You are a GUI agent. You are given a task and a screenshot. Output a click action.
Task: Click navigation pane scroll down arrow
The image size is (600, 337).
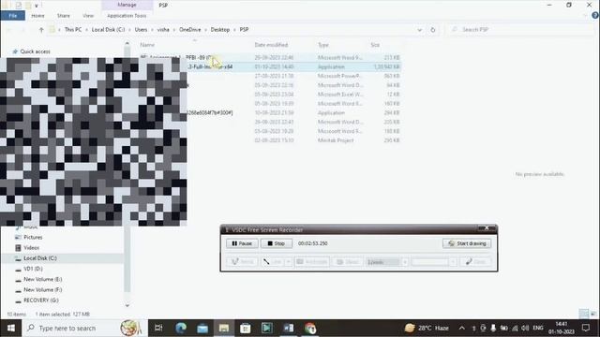(127, 305)
